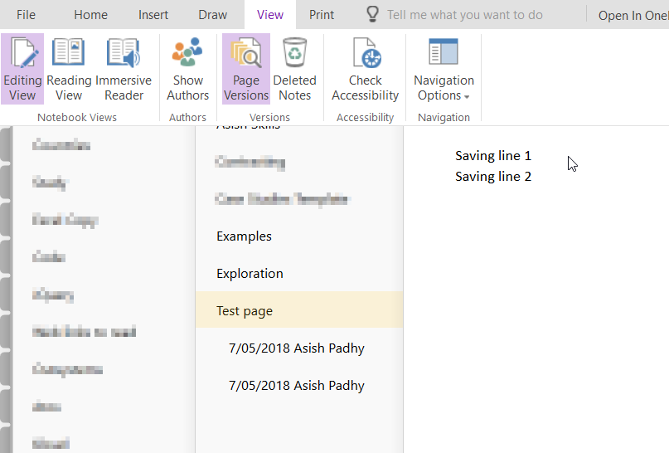This screenshot has width=669, height=453.
Task: Click the text Saving line 2
Action: [492, 177]
